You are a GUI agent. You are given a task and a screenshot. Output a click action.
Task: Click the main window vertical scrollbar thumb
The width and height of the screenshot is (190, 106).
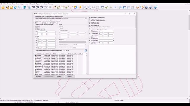coord(189,23)
